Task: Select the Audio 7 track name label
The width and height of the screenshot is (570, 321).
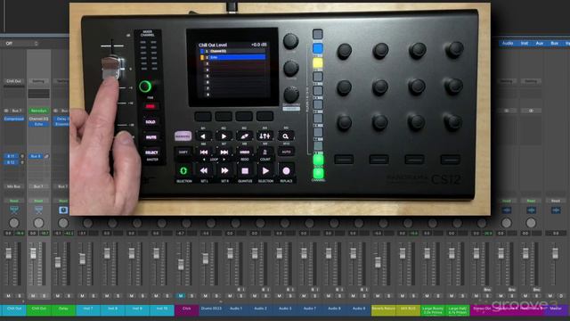Action: (x=310, y=309)
